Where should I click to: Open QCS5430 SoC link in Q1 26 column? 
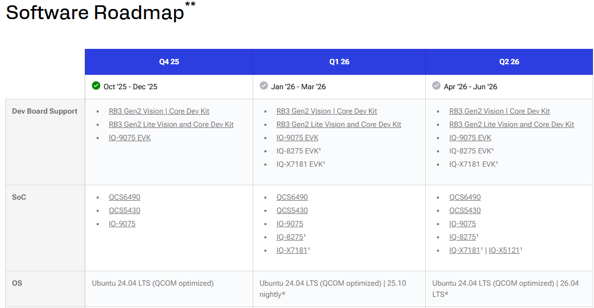(292, 210)
